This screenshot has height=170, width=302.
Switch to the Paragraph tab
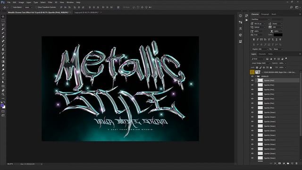click(265, 14)
